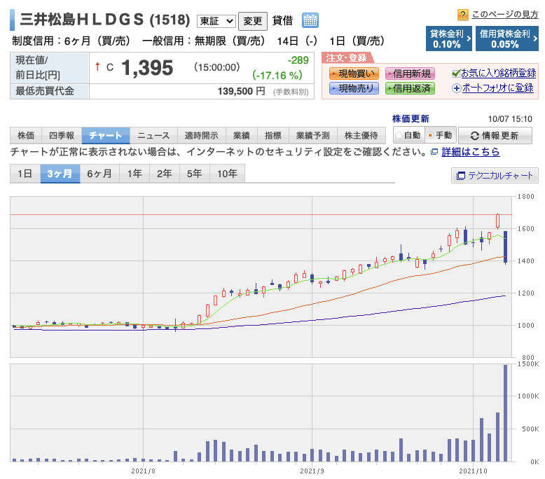Image resolution: width=545 pixels, height=479 pixels.
Task: Open the このページの見方 link
Action: tap(505, 15)
